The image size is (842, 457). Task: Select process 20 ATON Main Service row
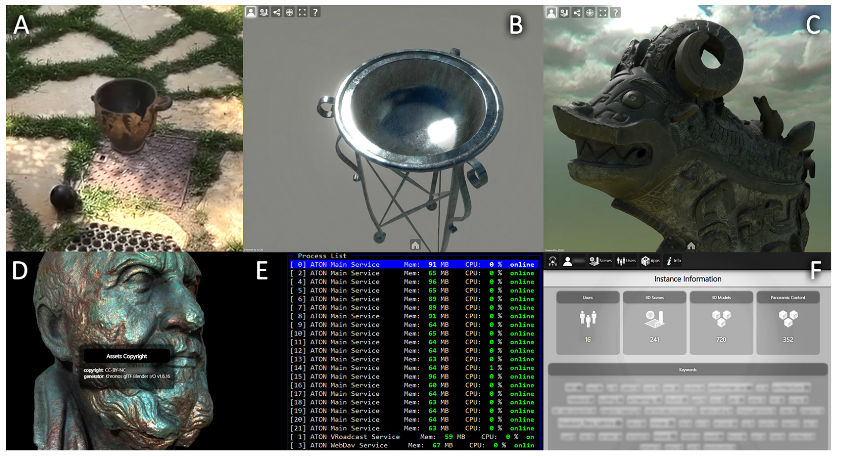point(414,420)
